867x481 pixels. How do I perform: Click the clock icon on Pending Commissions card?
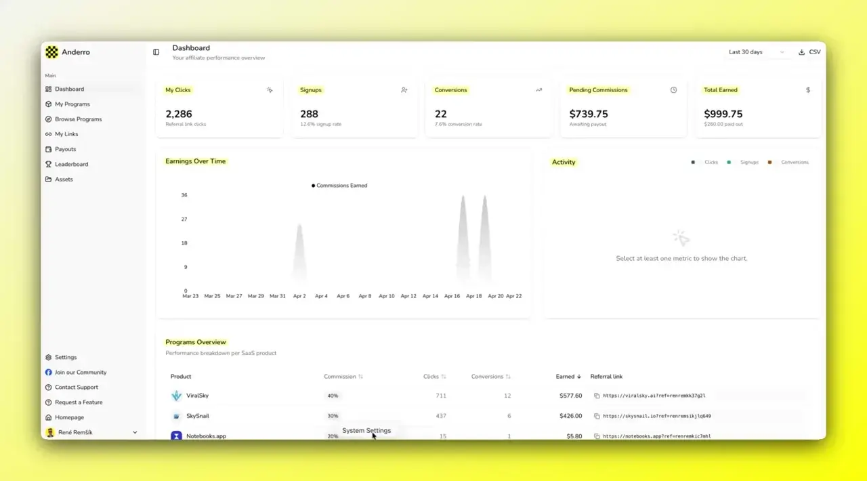click(673, 90)
